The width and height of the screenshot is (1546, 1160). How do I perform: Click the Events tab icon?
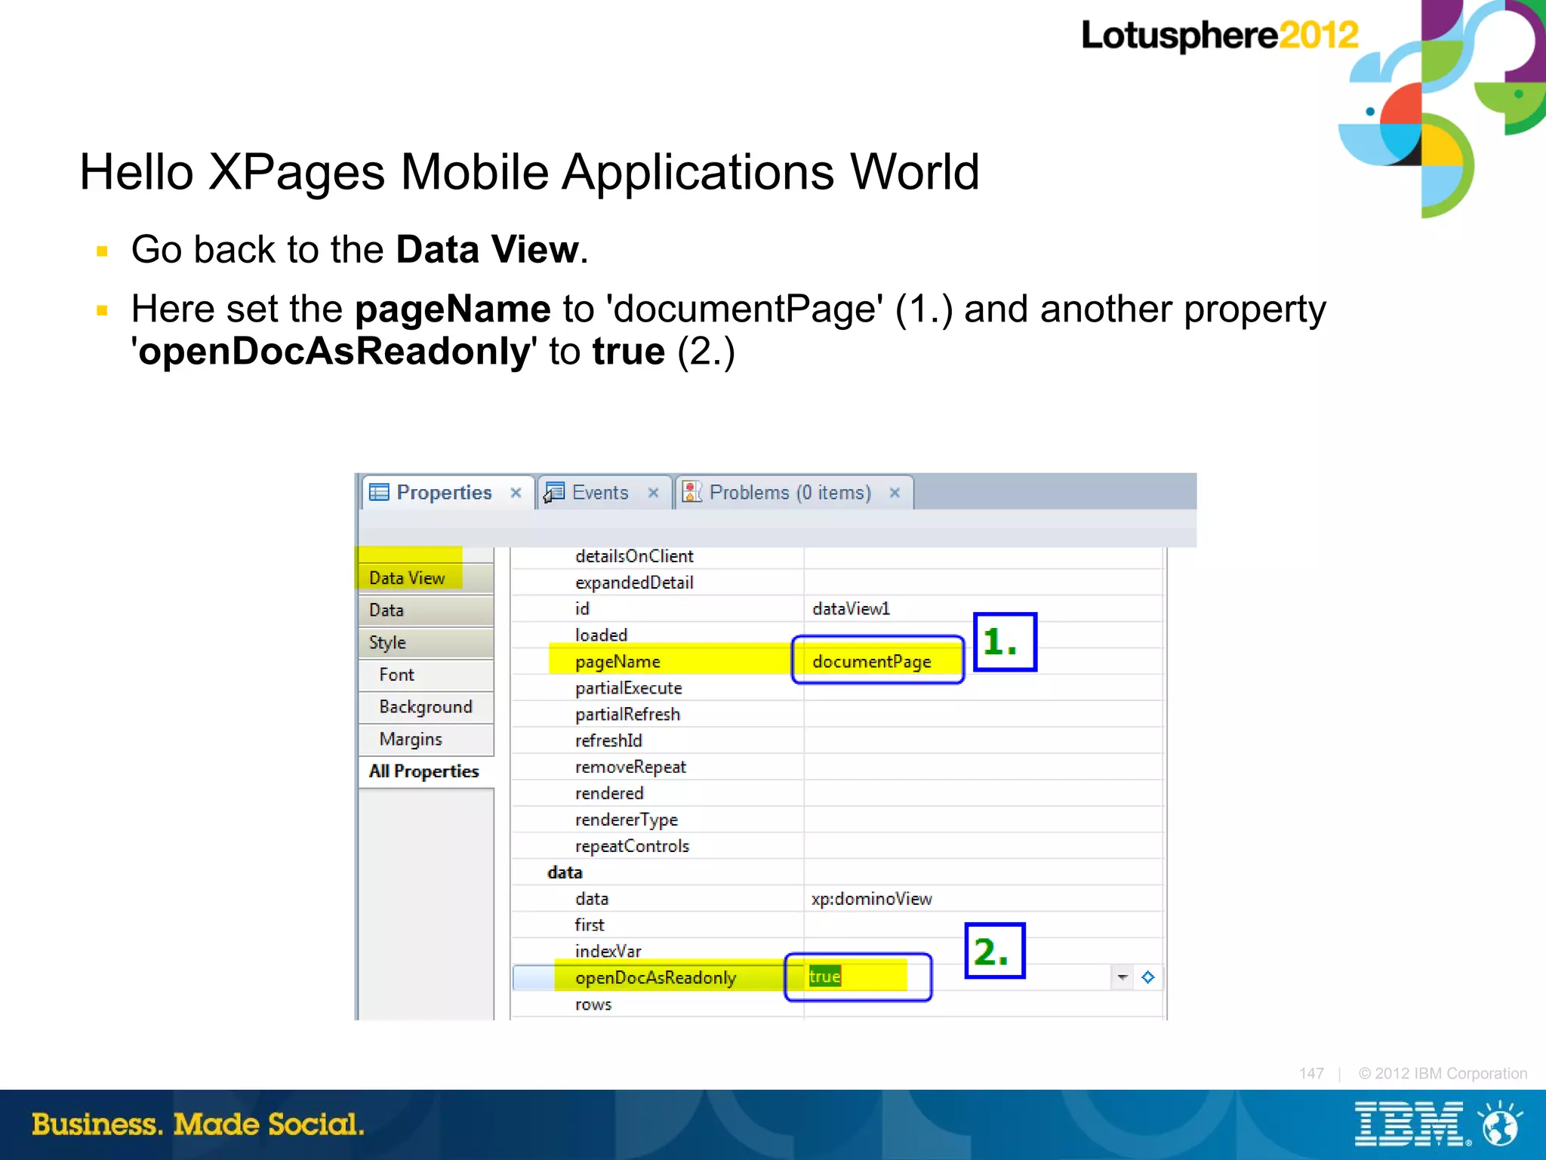click(x=555, y=493)
